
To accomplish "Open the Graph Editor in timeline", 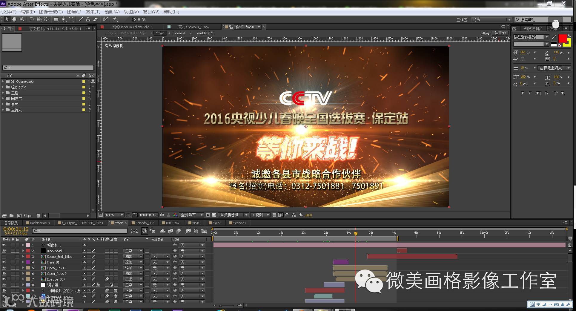I will point(204,231).
